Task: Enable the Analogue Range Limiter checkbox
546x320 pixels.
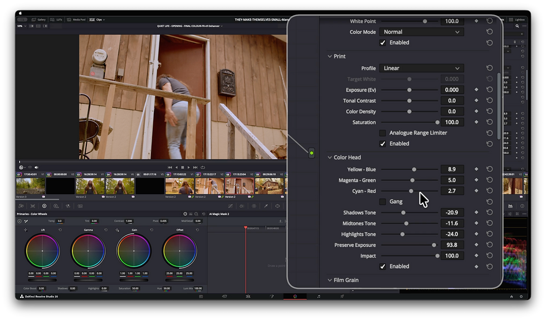Action: point(383,133)
